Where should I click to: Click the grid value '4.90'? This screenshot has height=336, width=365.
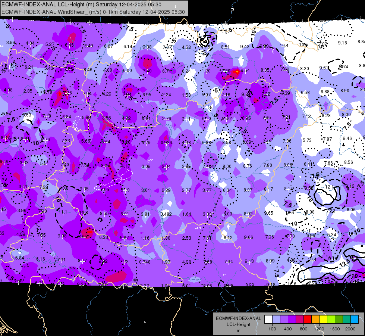click(187, 262)
